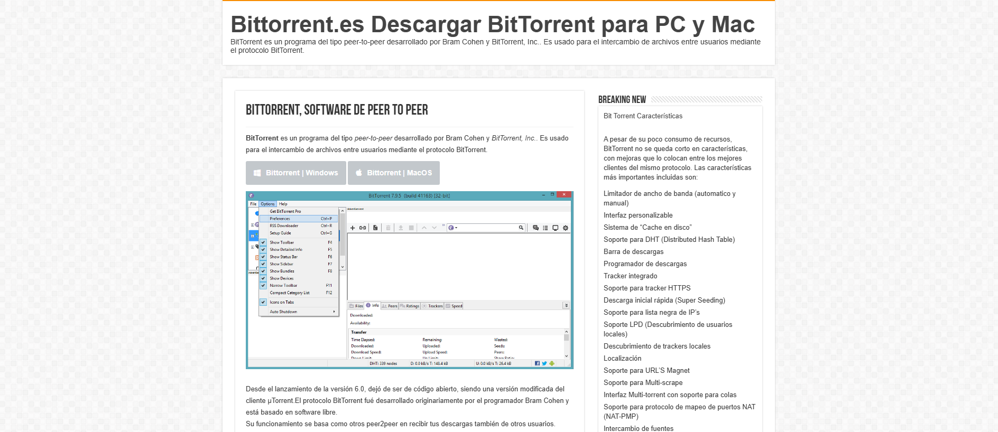
Task: Choose Get BitTorrent Pro menu entry
Action: pos(299,211)
